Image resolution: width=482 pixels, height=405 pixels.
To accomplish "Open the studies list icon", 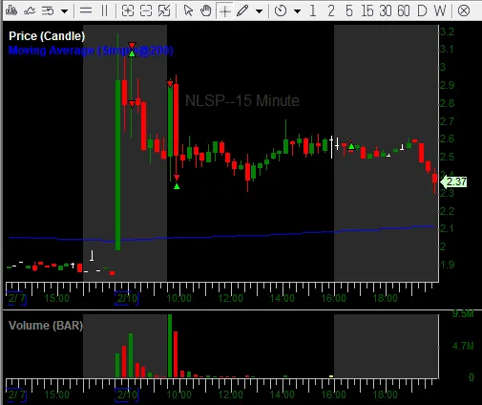I will click(48, 11).
